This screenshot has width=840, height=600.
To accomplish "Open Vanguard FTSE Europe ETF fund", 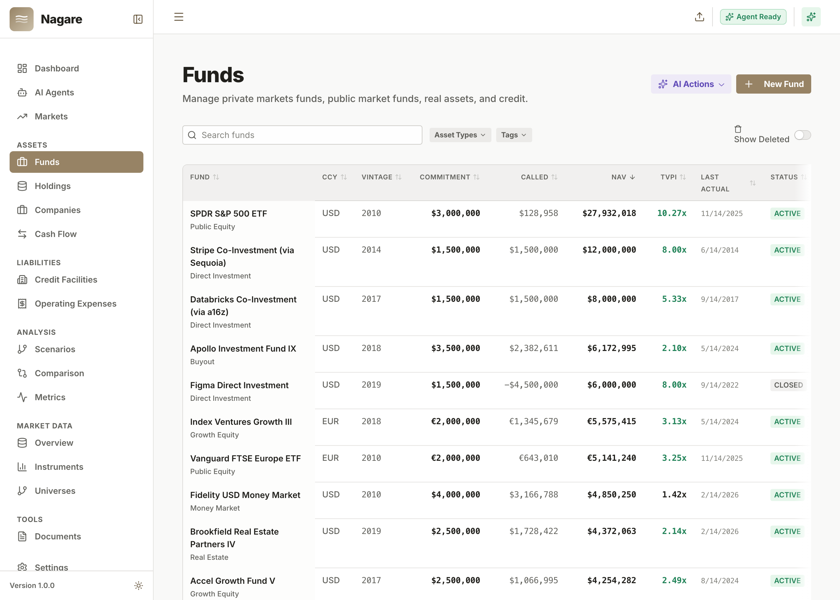I will (x=245, y=458).
